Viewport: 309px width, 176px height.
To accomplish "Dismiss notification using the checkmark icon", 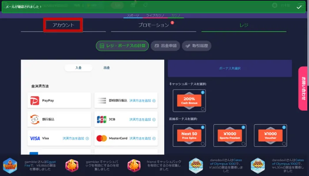I will [x=299, y=7].
